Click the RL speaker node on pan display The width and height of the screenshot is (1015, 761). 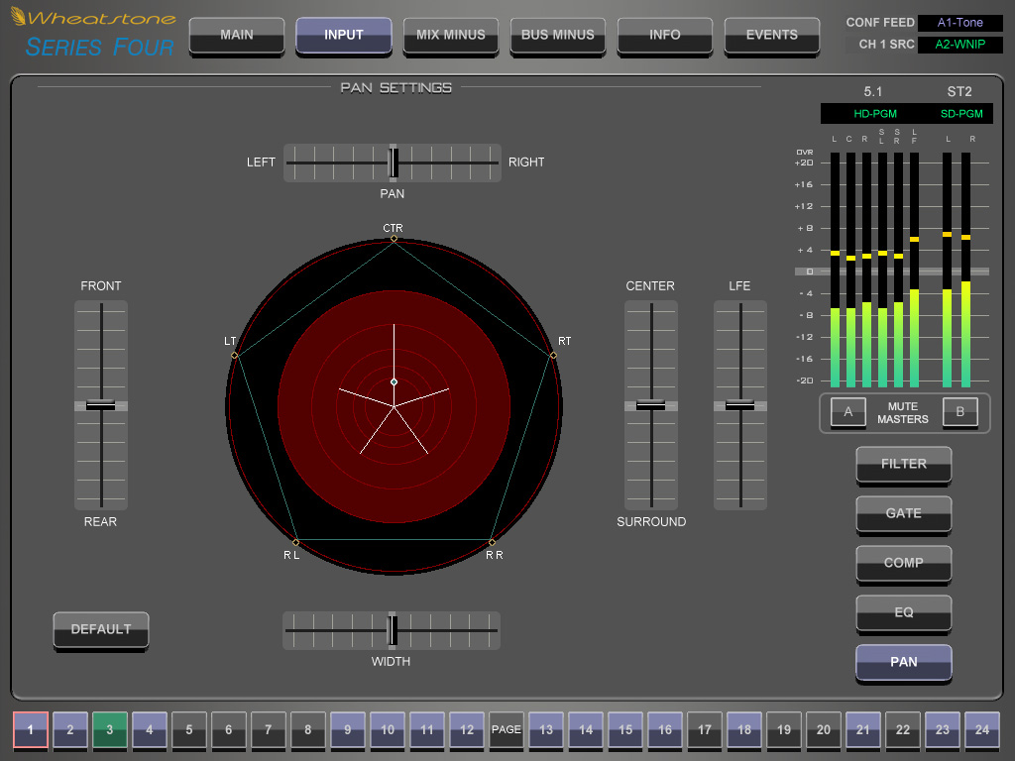295,542
